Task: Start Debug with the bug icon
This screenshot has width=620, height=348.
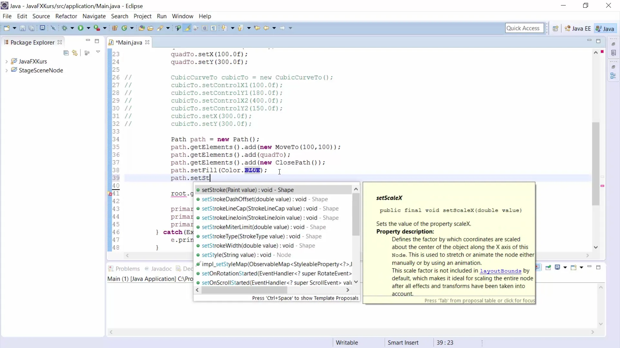Action: click(65, 28)
